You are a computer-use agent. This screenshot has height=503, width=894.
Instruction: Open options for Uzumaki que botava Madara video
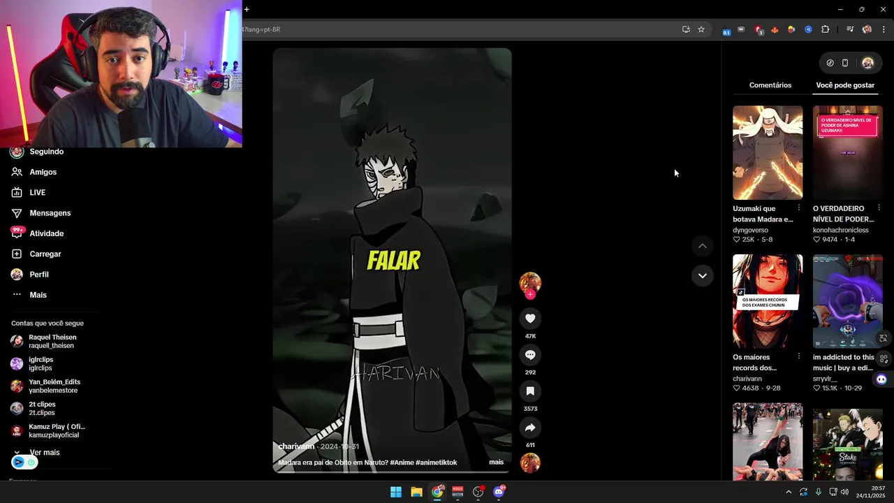click(799, 208)
